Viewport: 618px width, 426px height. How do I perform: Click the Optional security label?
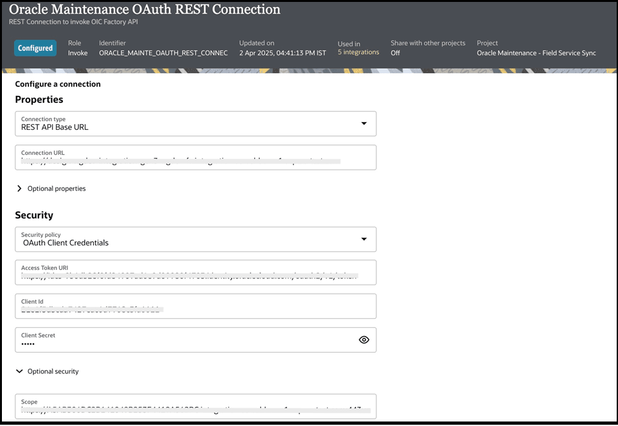(53, 371)
